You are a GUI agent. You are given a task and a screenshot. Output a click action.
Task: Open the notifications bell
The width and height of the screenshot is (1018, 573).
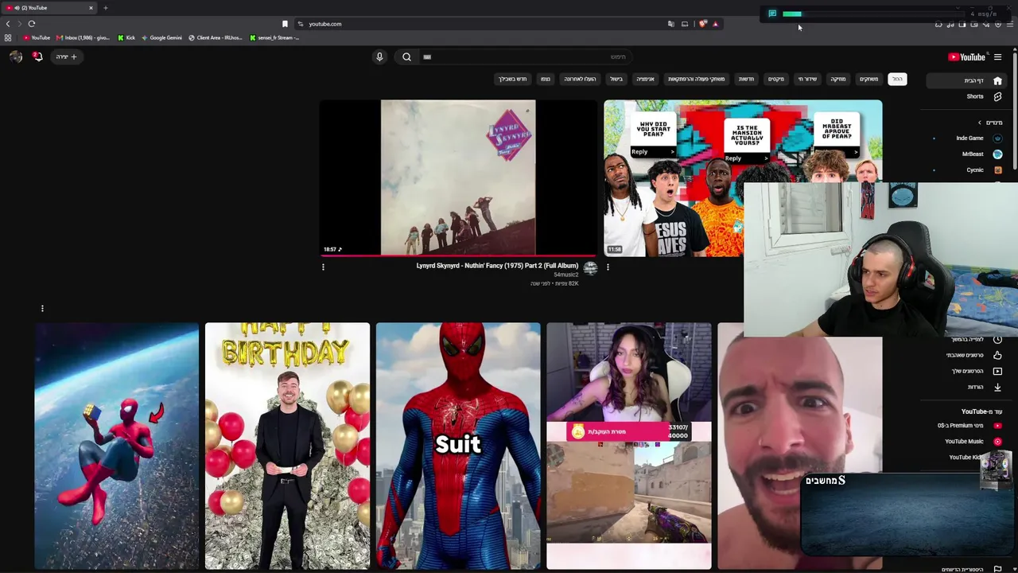coord(37,57)
